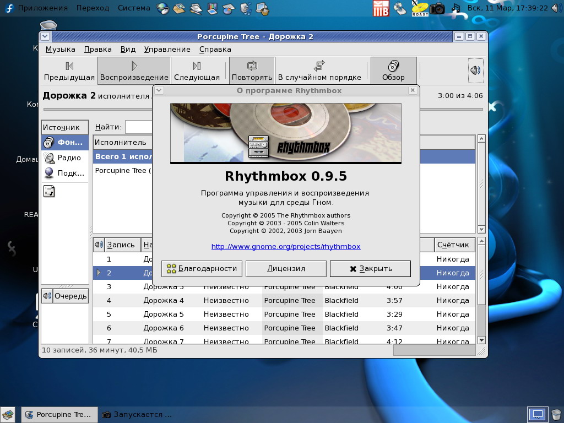The width and height of the screenshot is (564, 423).
Task: Select track row 'Дорожка 5'
Action: click(x=284, y=314)
